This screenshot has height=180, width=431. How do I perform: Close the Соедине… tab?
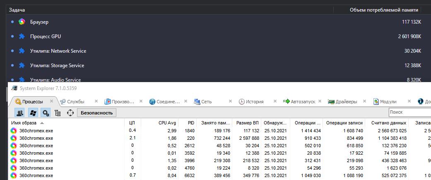click(185, 101)
